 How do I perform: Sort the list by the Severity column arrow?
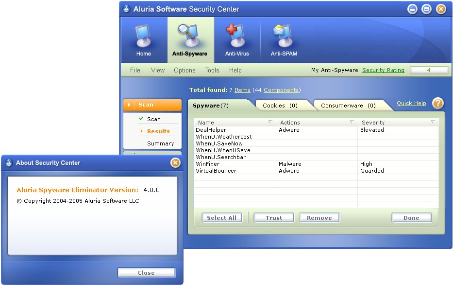(433, 122)
